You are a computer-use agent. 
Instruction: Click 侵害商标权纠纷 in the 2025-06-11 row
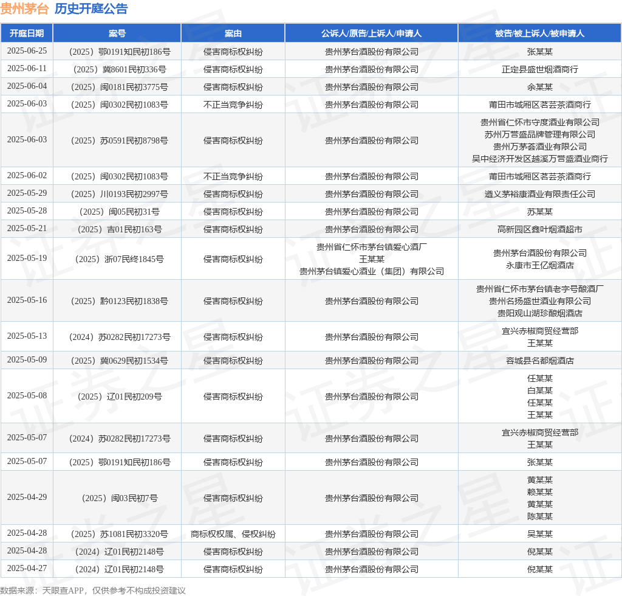point(233,69)
